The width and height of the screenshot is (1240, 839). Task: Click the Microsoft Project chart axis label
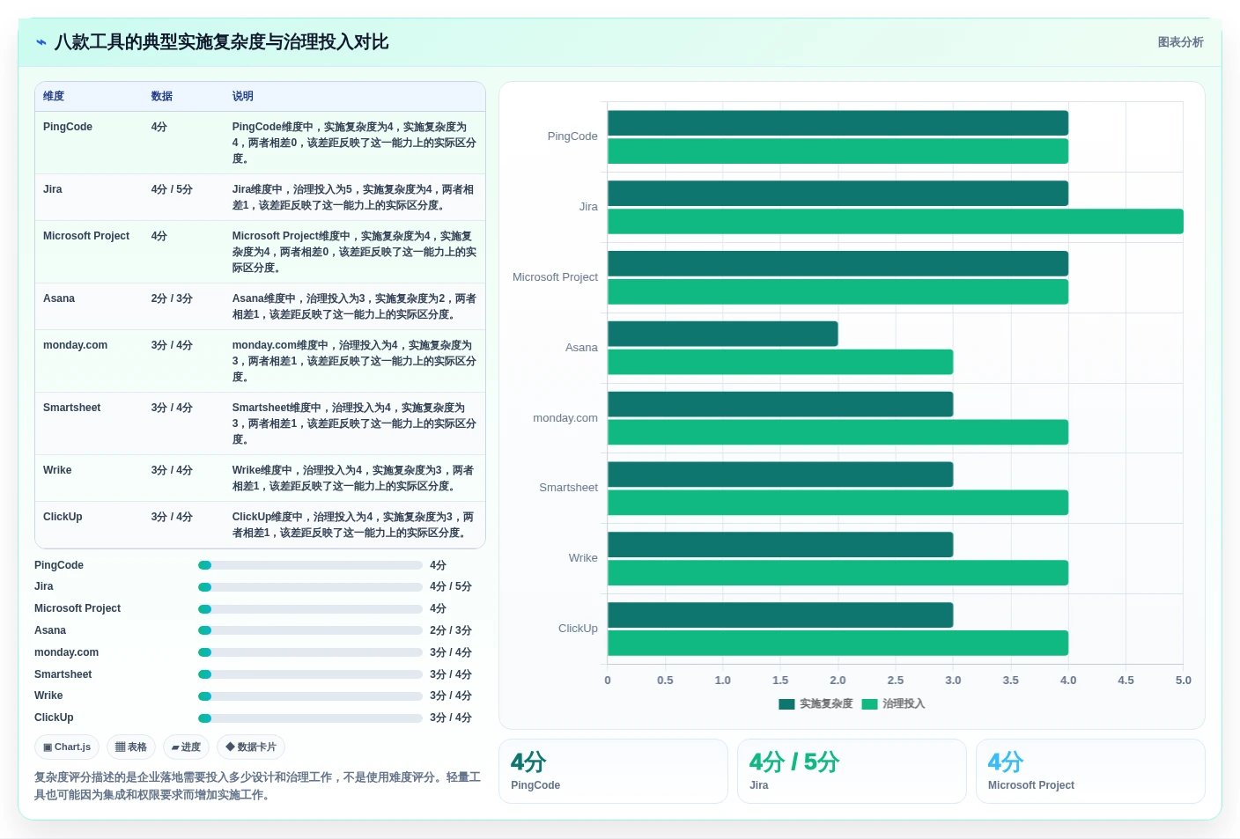[555, 277]
